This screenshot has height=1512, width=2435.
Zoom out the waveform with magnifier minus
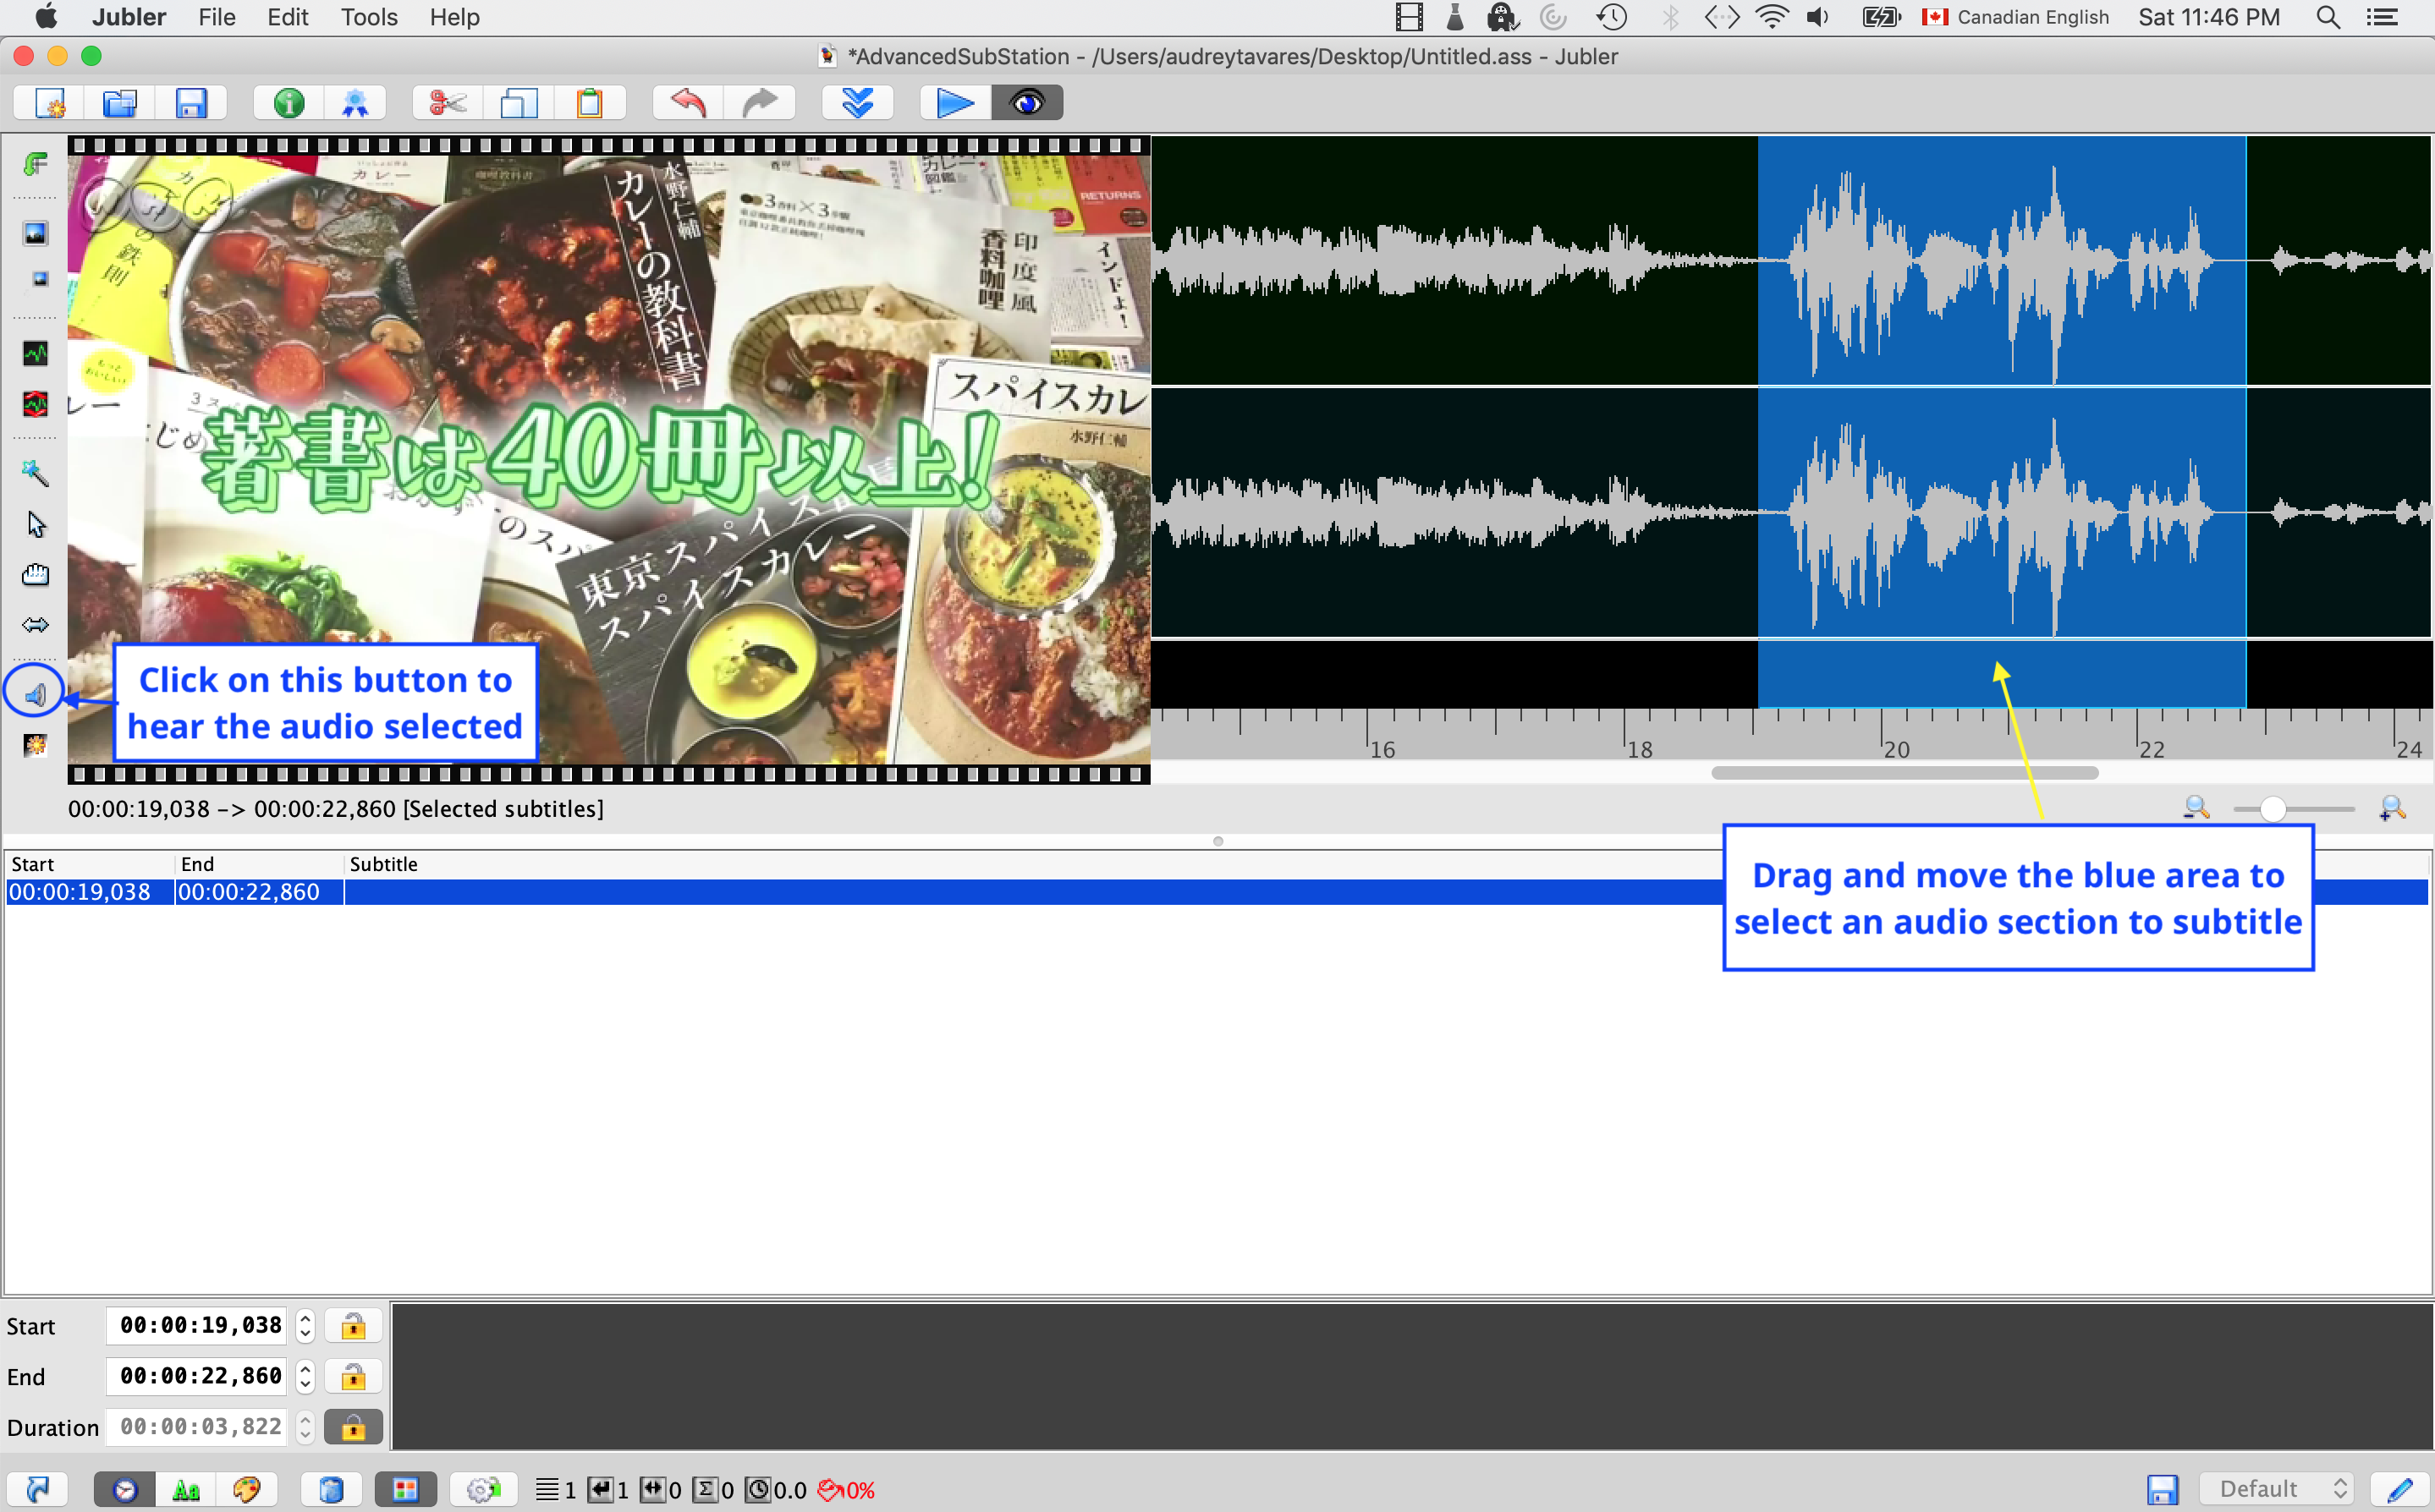click(2196, 808)
